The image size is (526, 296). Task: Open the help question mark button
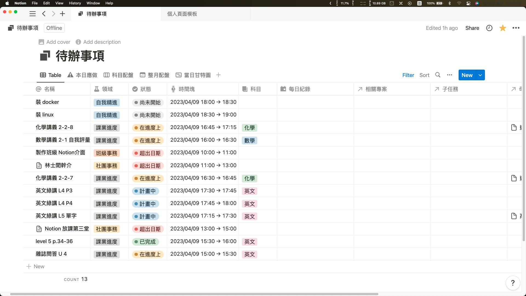point(513,283)
